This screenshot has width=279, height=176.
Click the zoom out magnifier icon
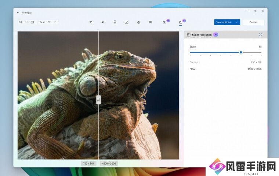tap(26, 22)
